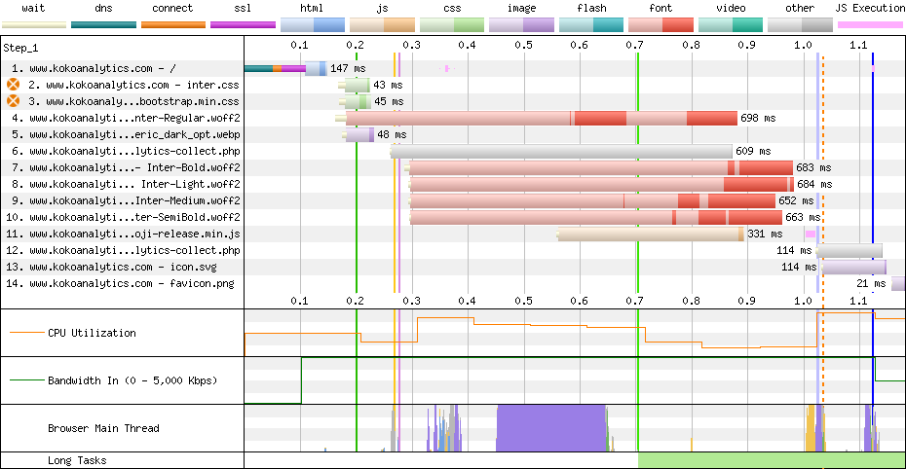Click request 14 favicon.png label
Image resolution: width=906 pixels, height=469 pixels.
point(120,283)
